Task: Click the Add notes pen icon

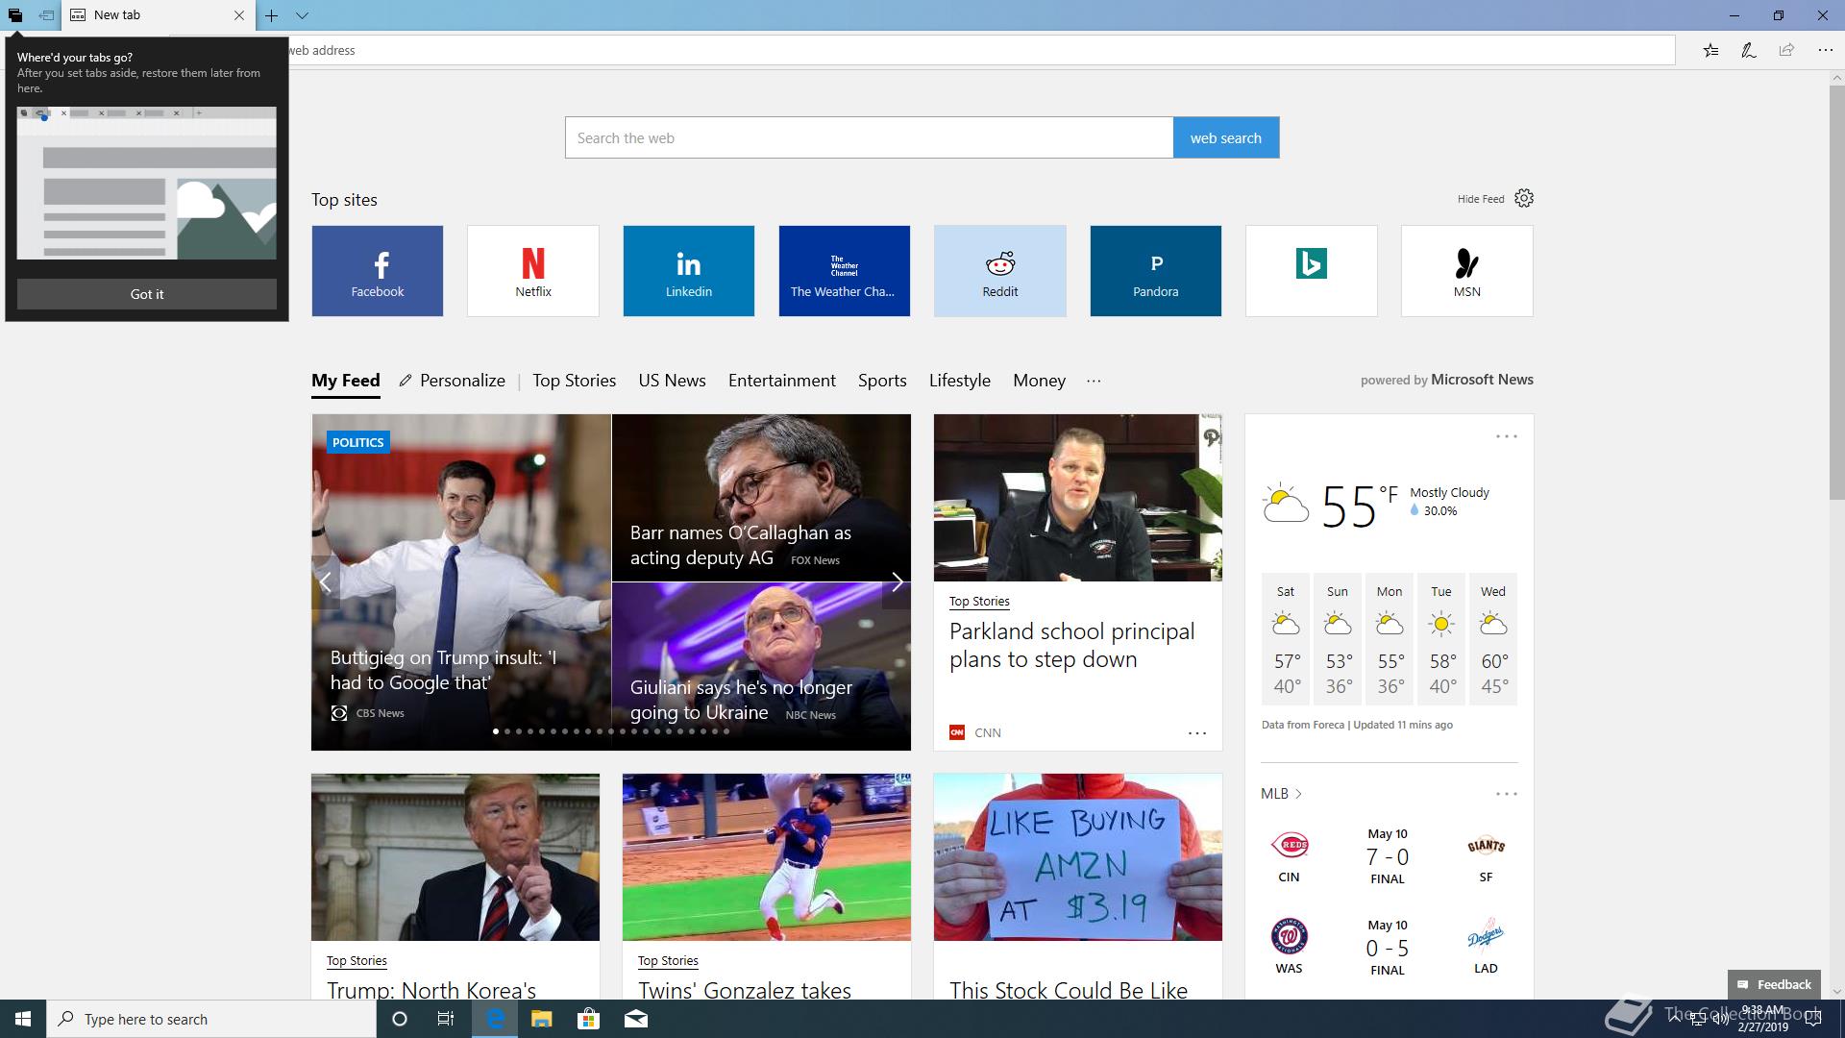Action: (1748, 50)
